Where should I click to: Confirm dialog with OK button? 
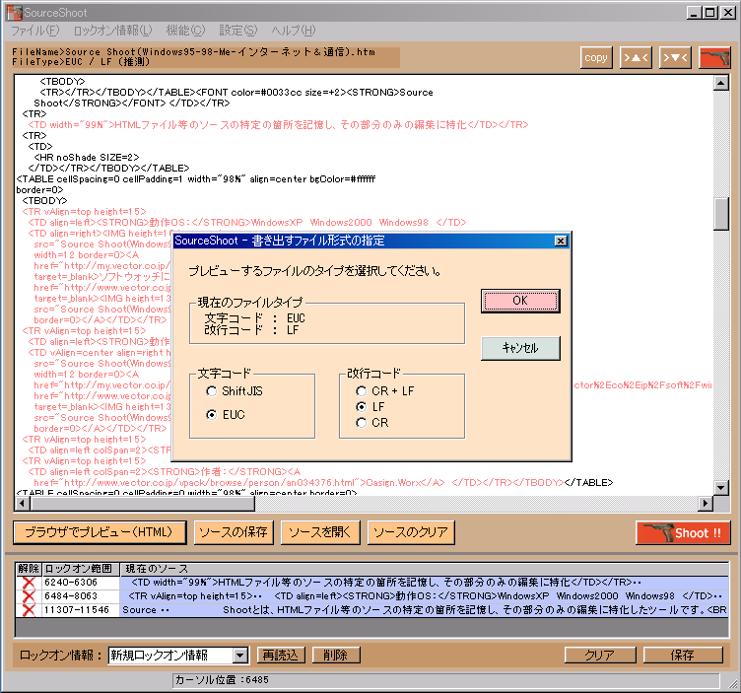tap(520, 301)
